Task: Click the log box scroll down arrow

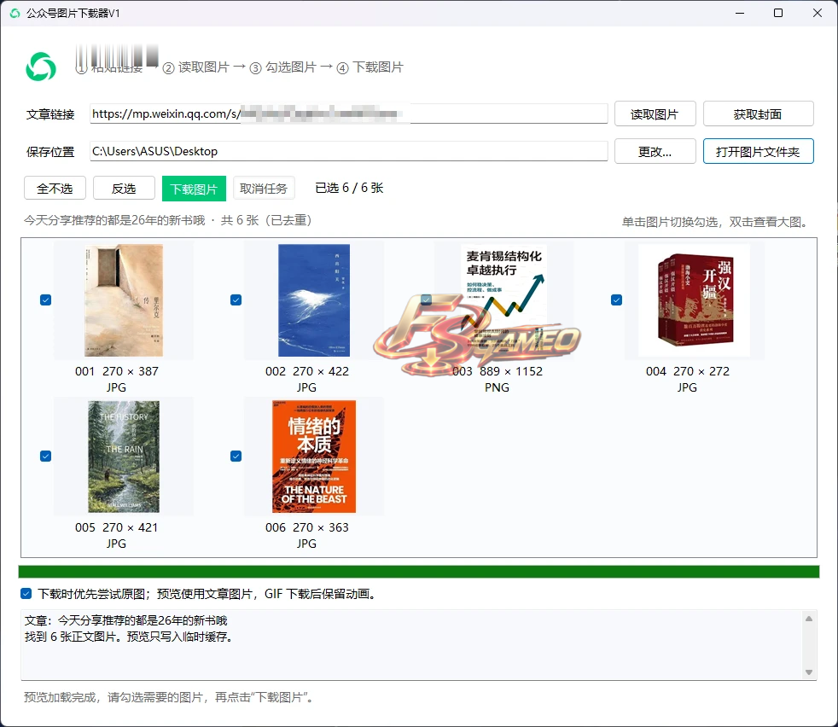Action: 809,672
